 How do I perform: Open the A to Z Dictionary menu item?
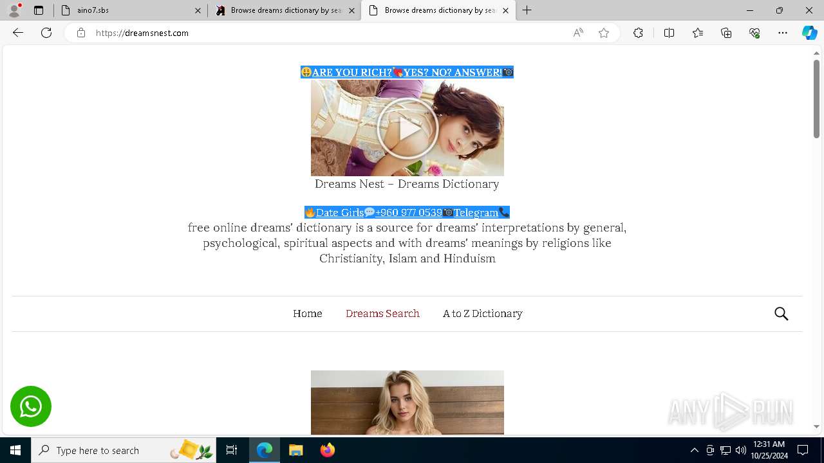(x=483, y=314)
